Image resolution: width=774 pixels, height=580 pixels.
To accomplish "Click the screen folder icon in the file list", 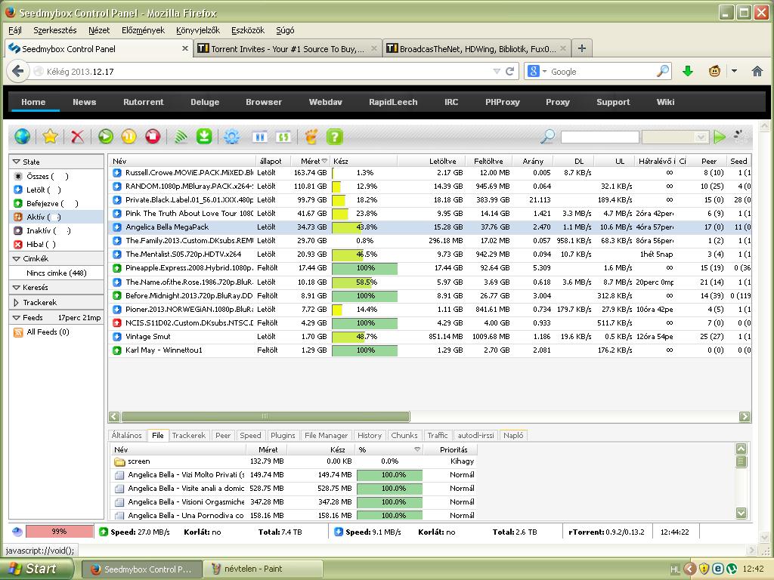I will point(119,461).
